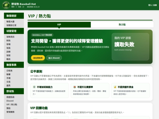Click the 球團管理 section header
Screen dimensions: 159x119
[14, 31]
